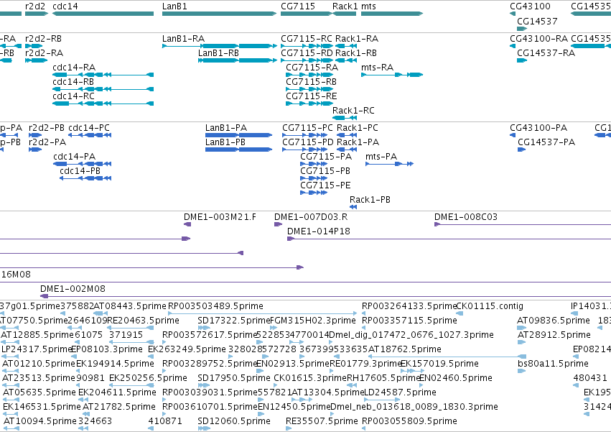Viewport: 611px width, 432px height.
Task: Click protein Rack1-PB
Action: [x=353, y=207]
